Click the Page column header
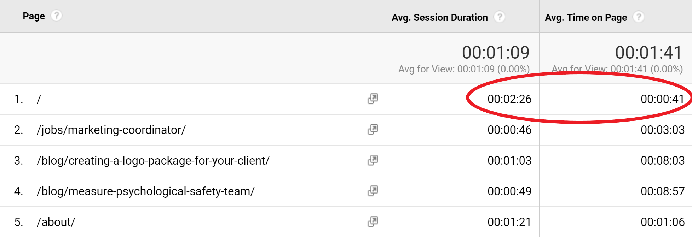The height and width of the screenshot is (237, 692). (34, 16)
